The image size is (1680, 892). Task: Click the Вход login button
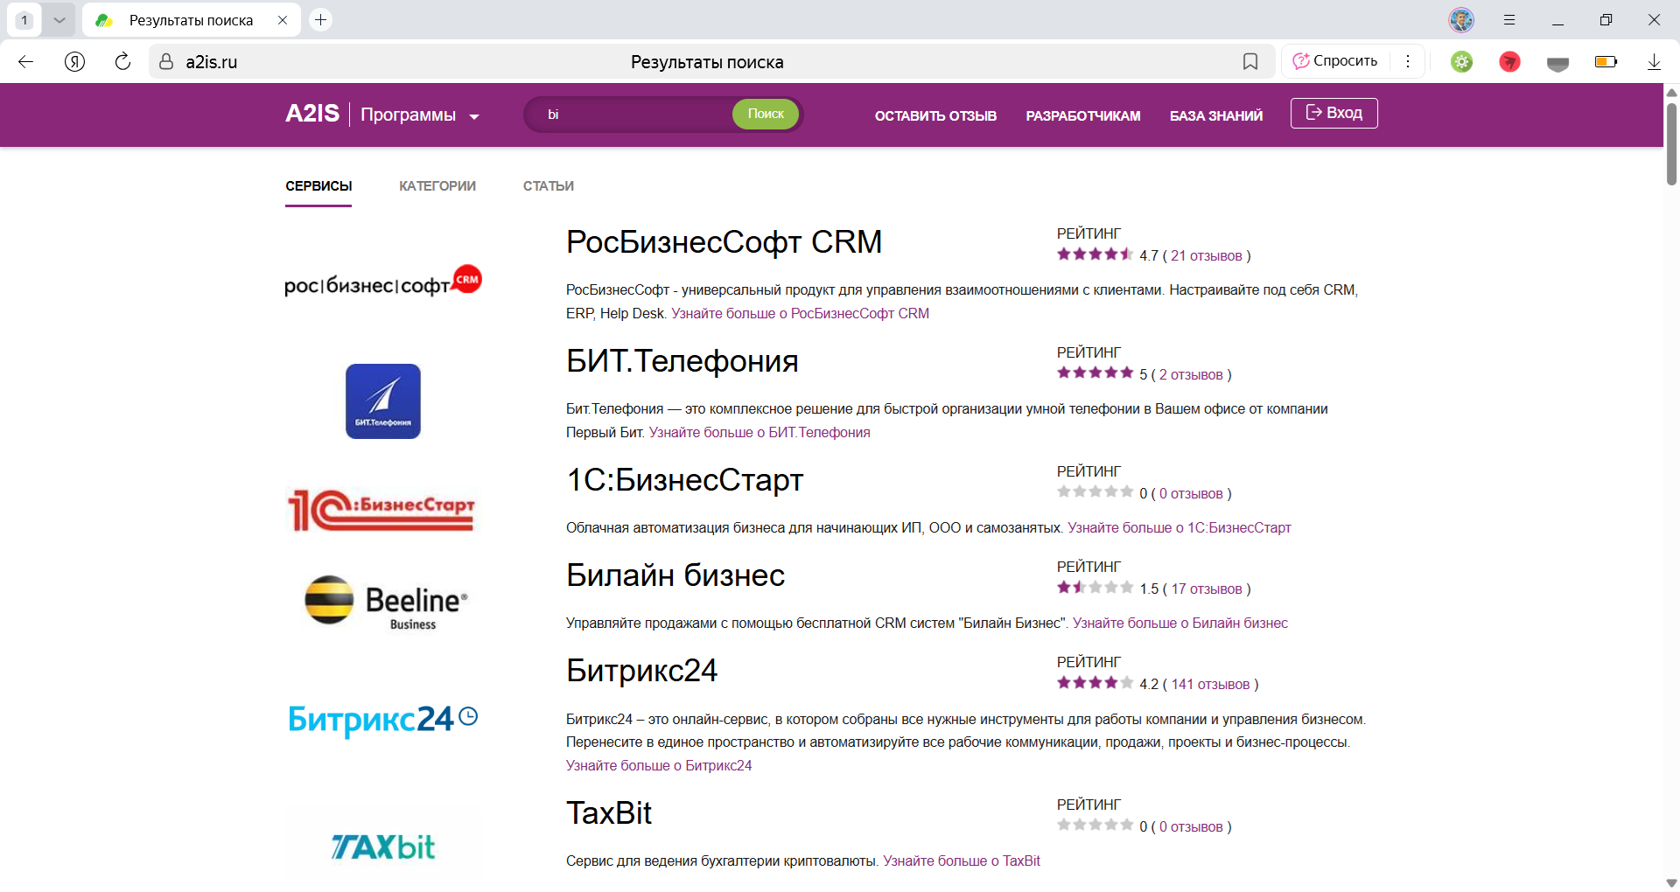pyautogui.click(x=1333, y=113)
